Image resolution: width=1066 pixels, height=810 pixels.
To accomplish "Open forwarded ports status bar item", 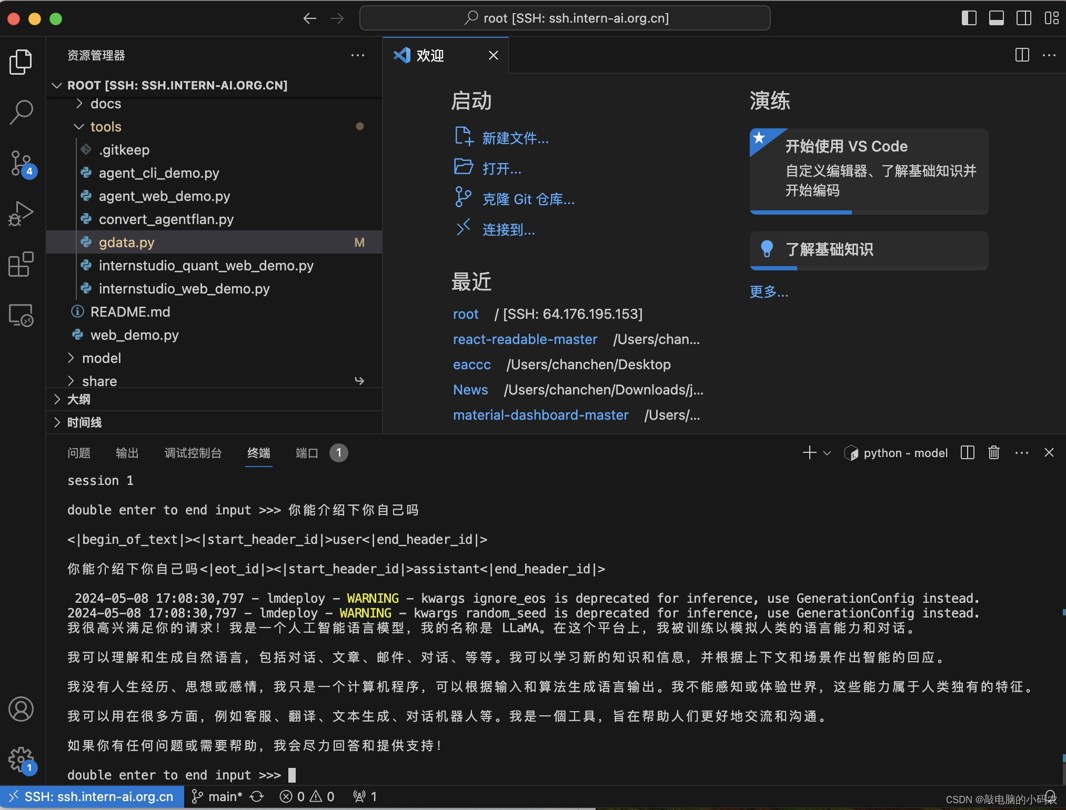I will tap(365, 797).
